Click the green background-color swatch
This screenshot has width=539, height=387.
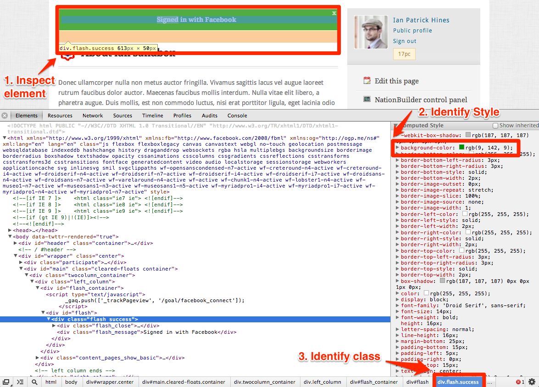461,147
